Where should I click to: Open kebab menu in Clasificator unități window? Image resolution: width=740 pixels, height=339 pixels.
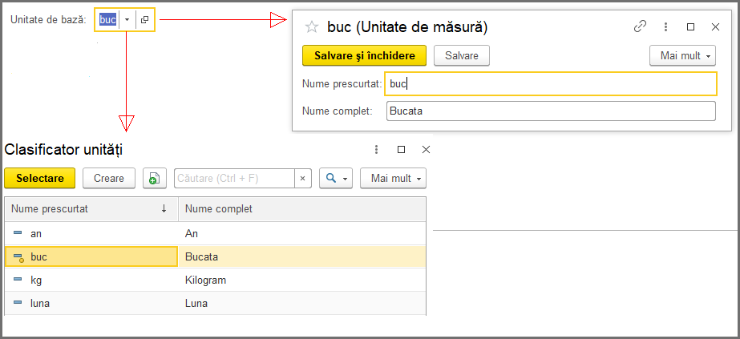(x=376, y=149)
